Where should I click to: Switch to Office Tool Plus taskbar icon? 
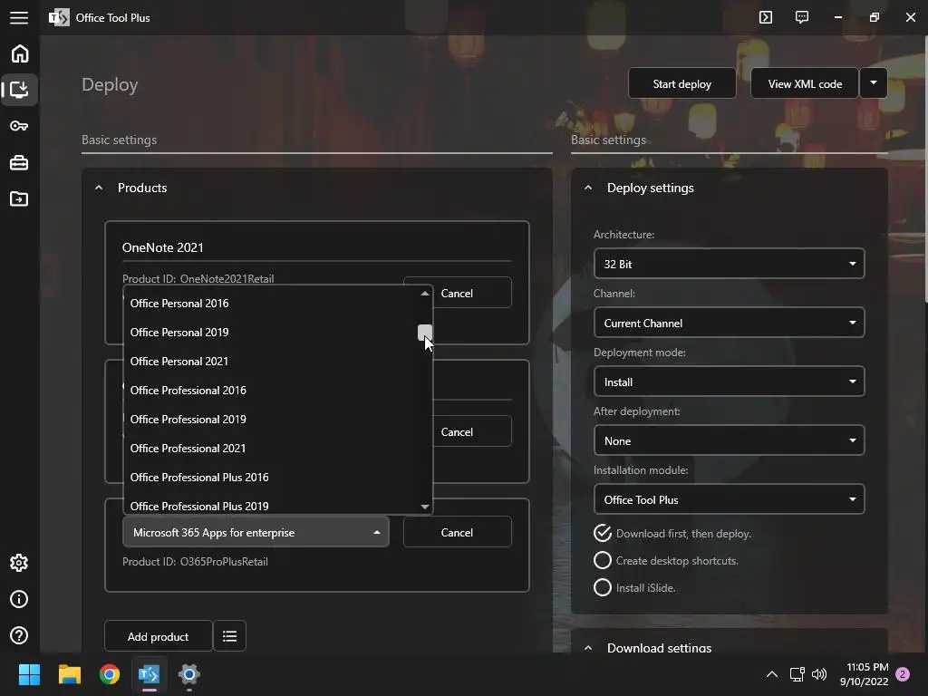150,674
